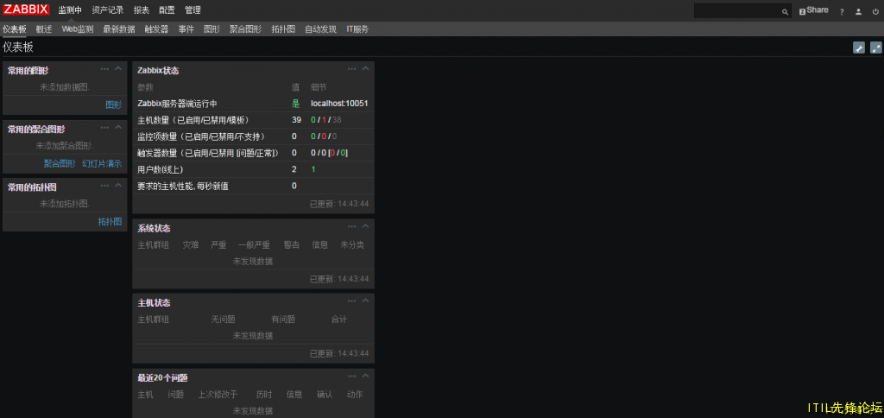Collapse the 常用的聚合图形 widget

click(118, 127)
